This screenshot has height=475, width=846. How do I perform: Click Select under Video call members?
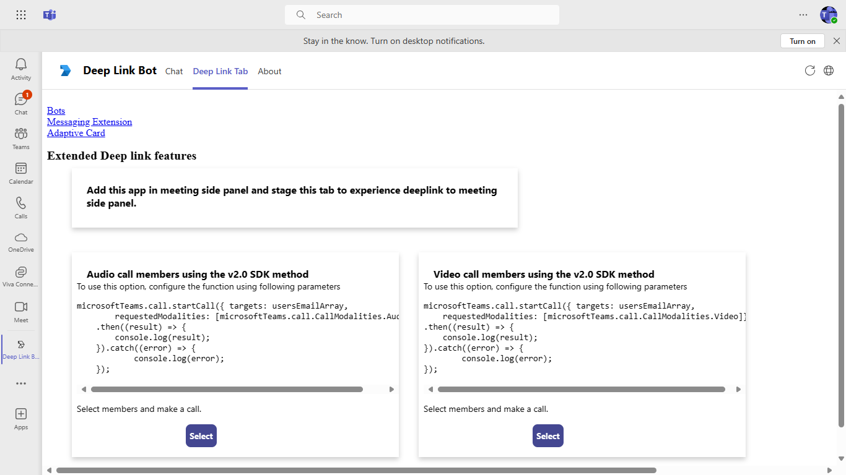pyautogui.click(x=548, y=435)
